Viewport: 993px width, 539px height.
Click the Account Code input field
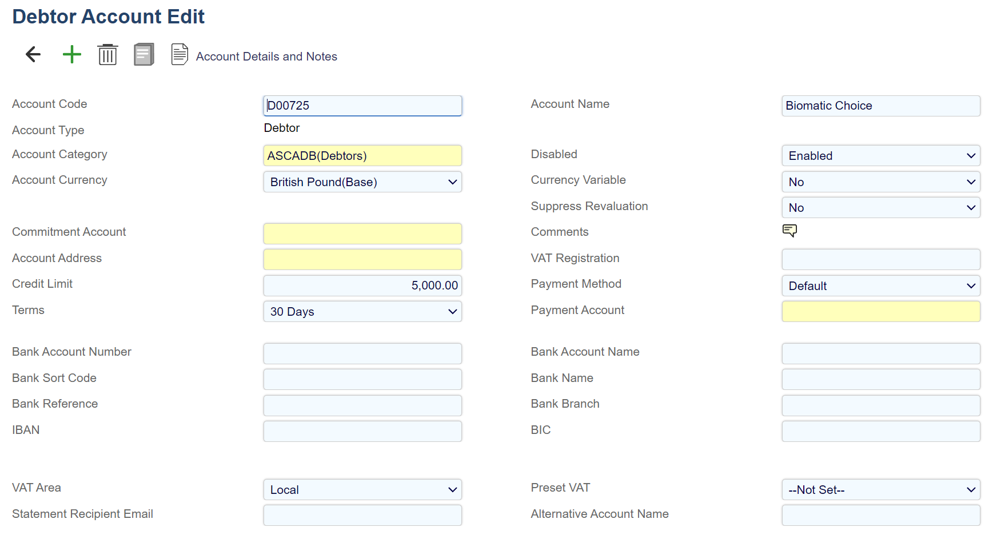click(362, 106)
